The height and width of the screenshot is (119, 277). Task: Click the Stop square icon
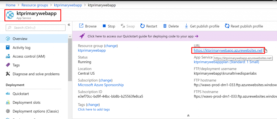point(104,26)
